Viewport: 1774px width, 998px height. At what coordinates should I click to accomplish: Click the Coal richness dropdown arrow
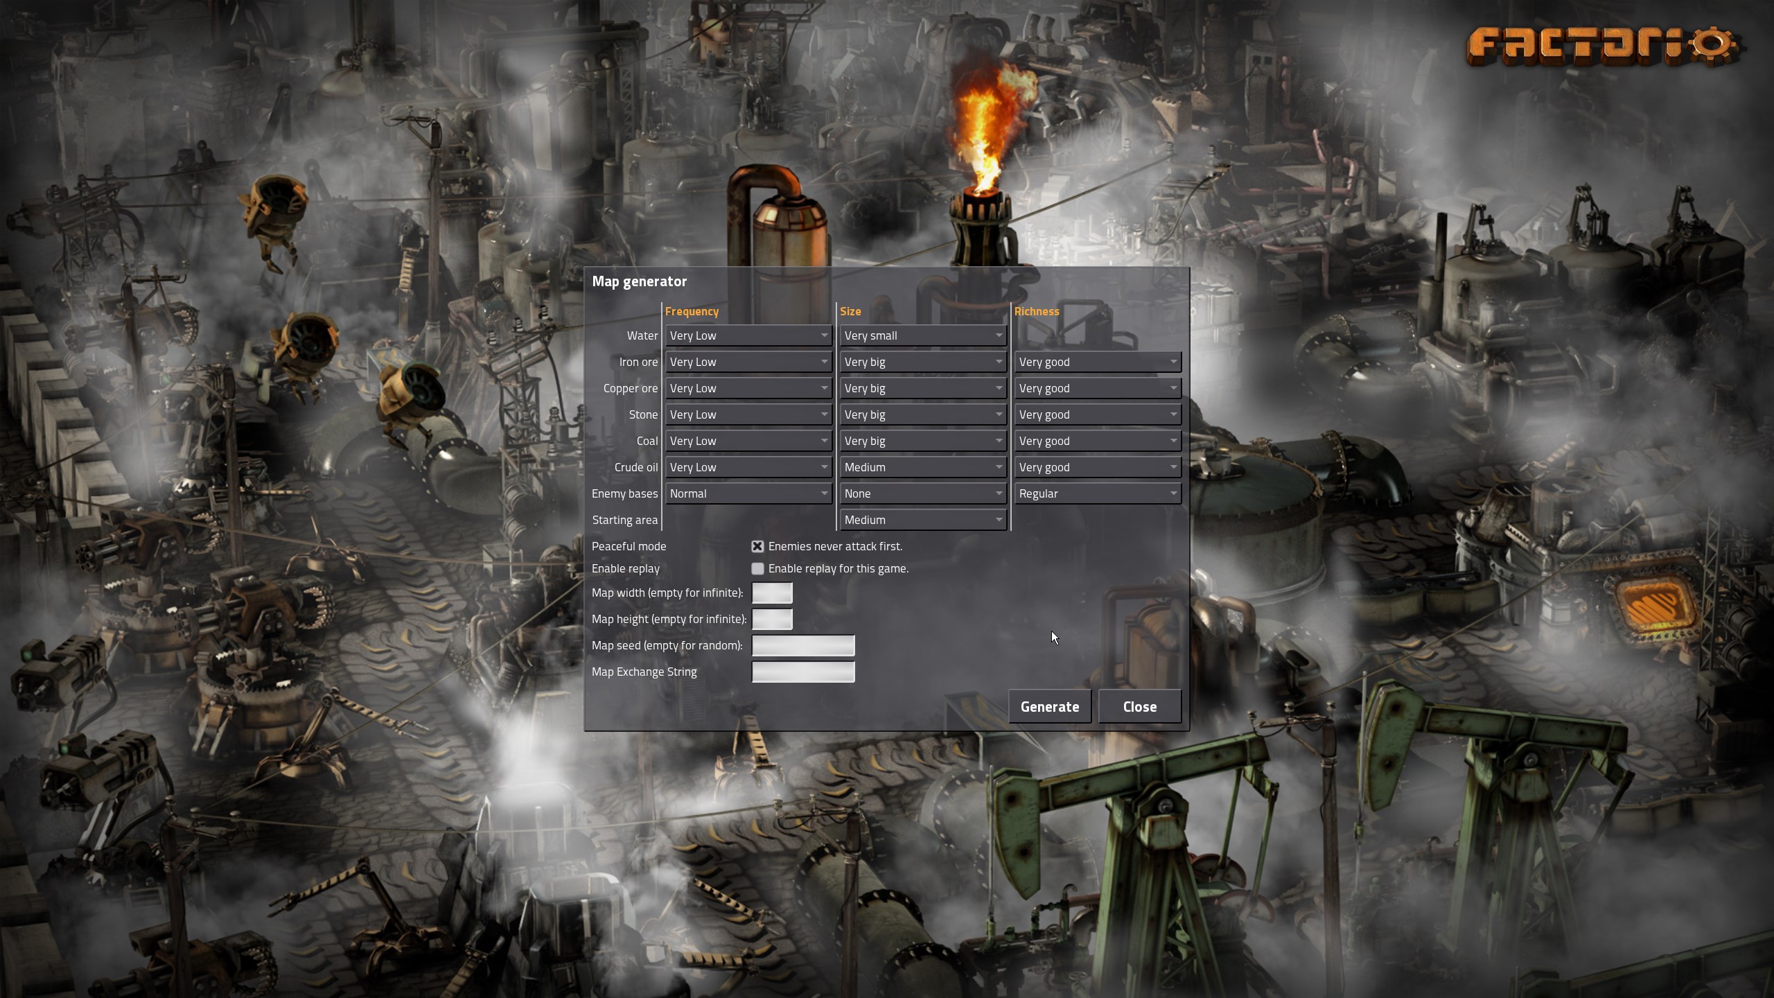pos(1173,441)
